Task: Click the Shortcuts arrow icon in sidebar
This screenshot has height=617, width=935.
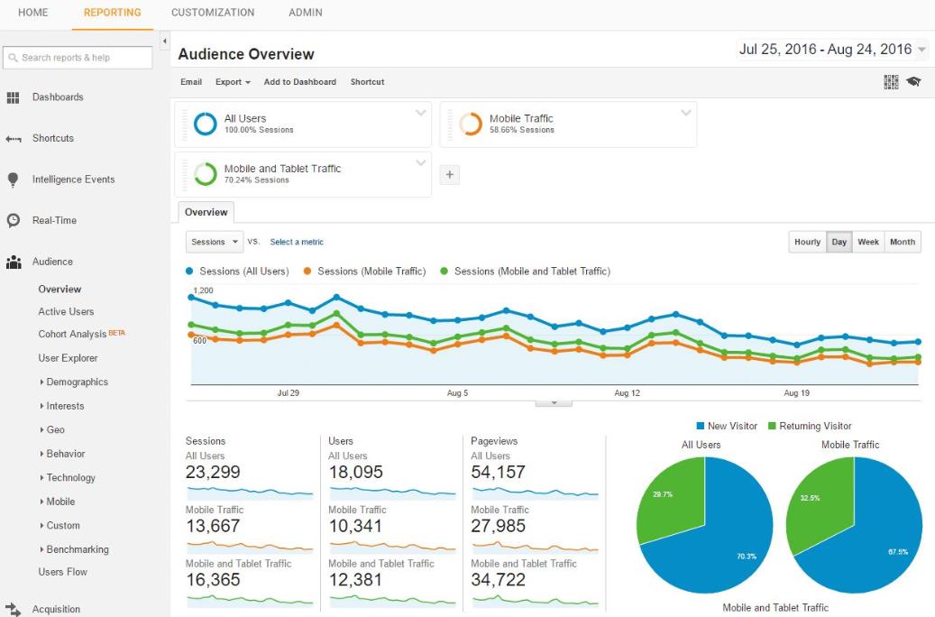Action: click(14, 139)
